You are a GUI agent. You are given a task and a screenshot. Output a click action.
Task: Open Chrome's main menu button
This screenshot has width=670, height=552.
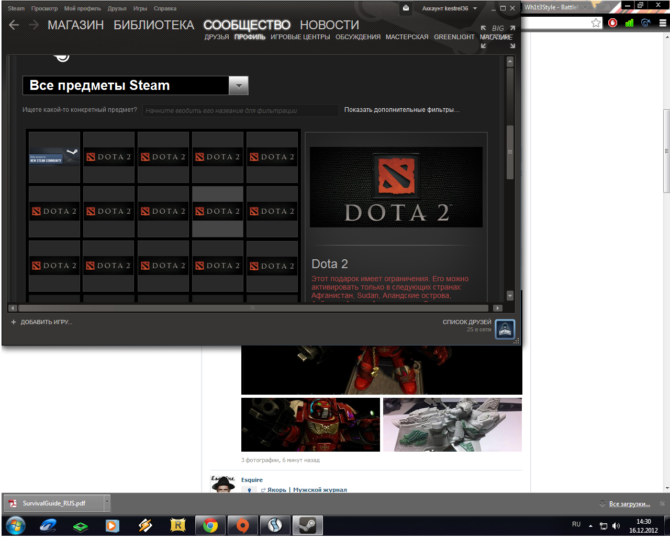click(663, 23)
